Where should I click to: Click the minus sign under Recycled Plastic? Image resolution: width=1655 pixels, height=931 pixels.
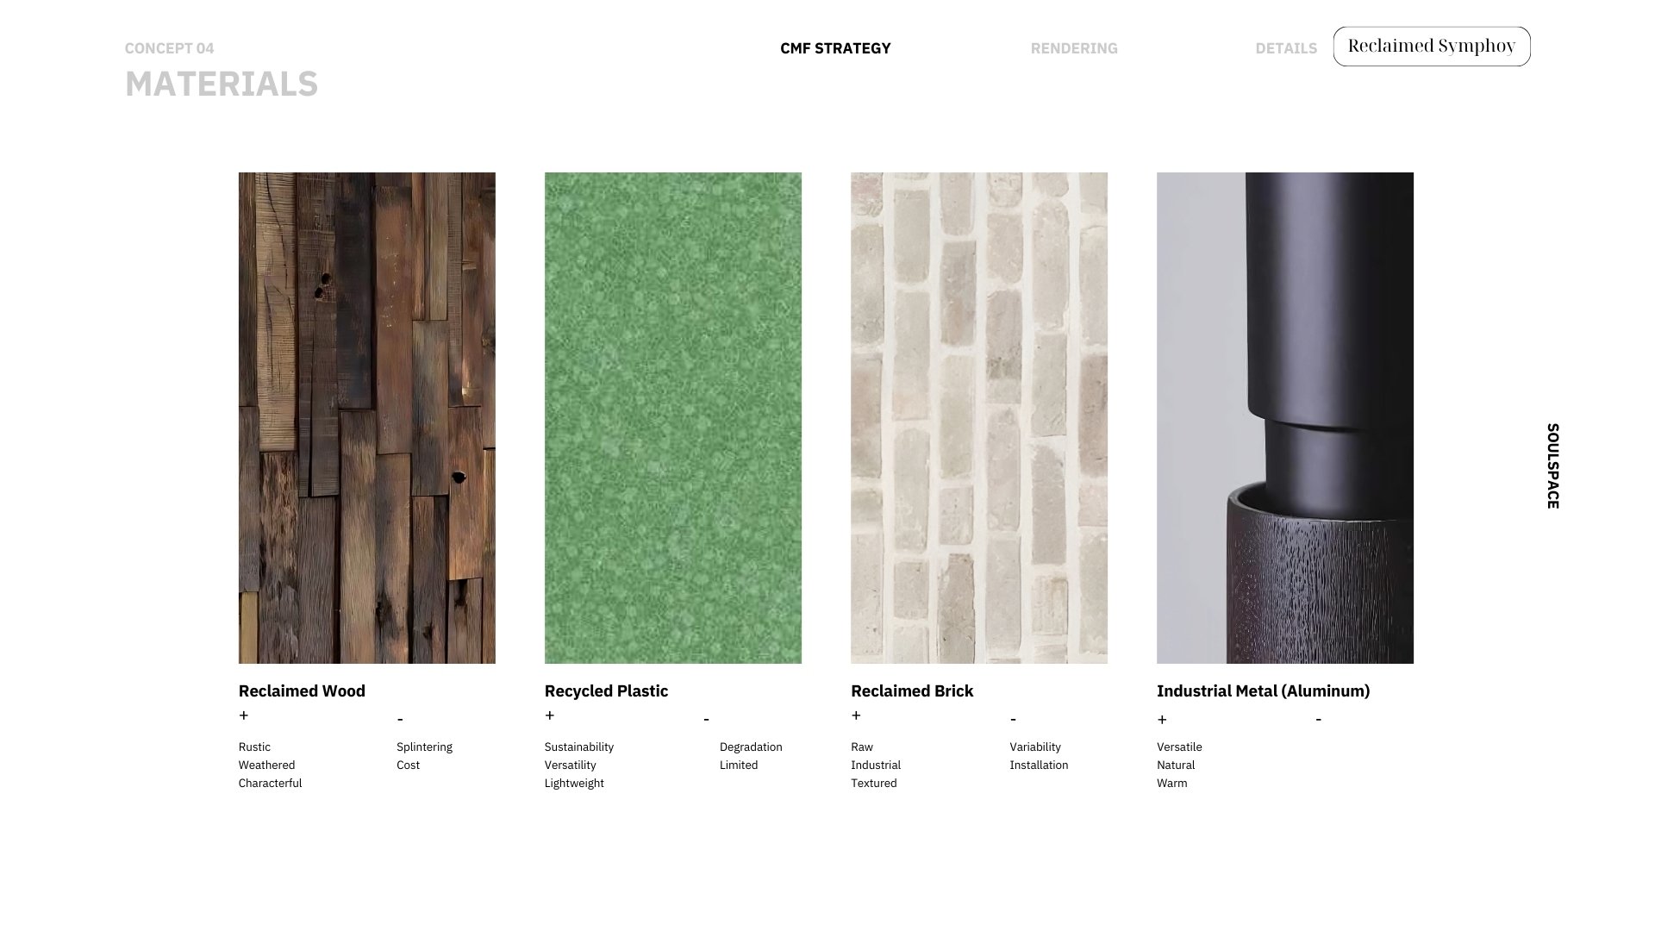tap(706, 719)
